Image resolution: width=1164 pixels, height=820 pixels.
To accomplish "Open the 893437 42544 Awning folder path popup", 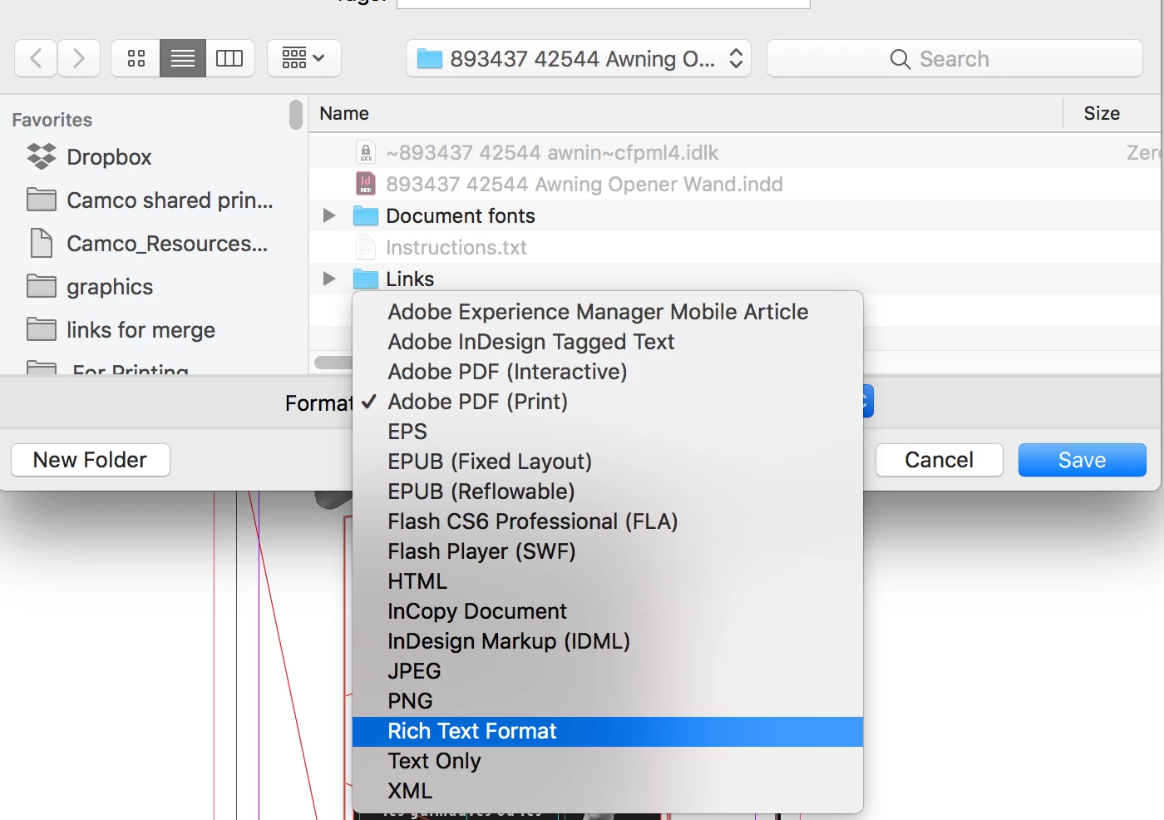I will click(579, 58).
